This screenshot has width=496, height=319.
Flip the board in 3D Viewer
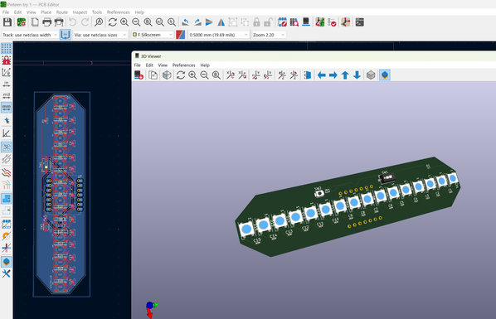click(x=308, y=75)
